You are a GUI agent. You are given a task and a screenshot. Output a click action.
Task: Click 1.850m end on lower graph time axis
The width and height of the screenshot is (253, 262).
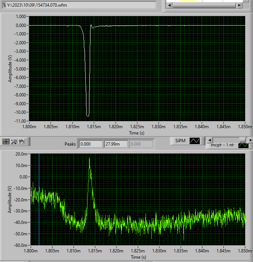tap(245, 251)
